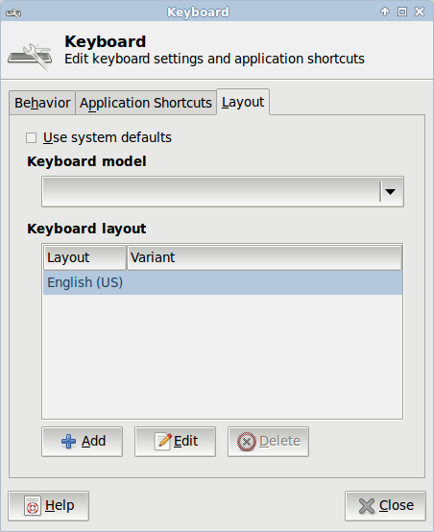Open the Application Shortcuts tab
Screen dimensions: 434x532
point(146,103)
